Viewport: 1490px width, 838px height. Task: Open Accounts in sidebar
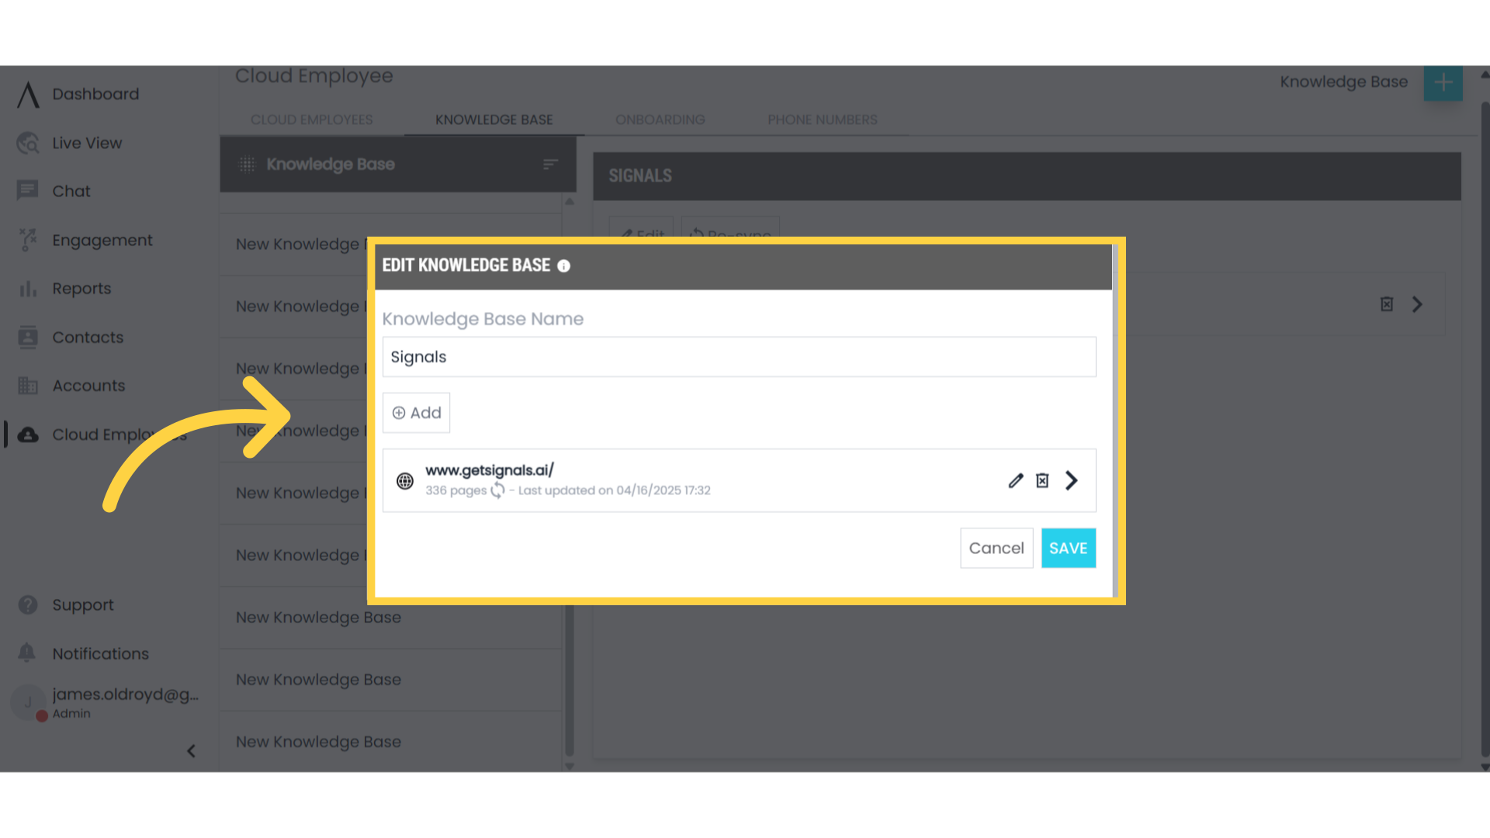pyautogui.click(x=88, y=386)
